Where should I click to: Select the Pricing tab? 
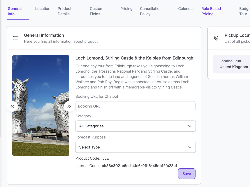(126, 9)
